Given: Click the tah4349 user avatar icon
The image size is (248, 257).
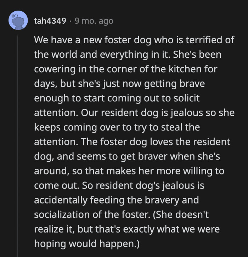Looking at the screenshot, I should click(17, 21).
